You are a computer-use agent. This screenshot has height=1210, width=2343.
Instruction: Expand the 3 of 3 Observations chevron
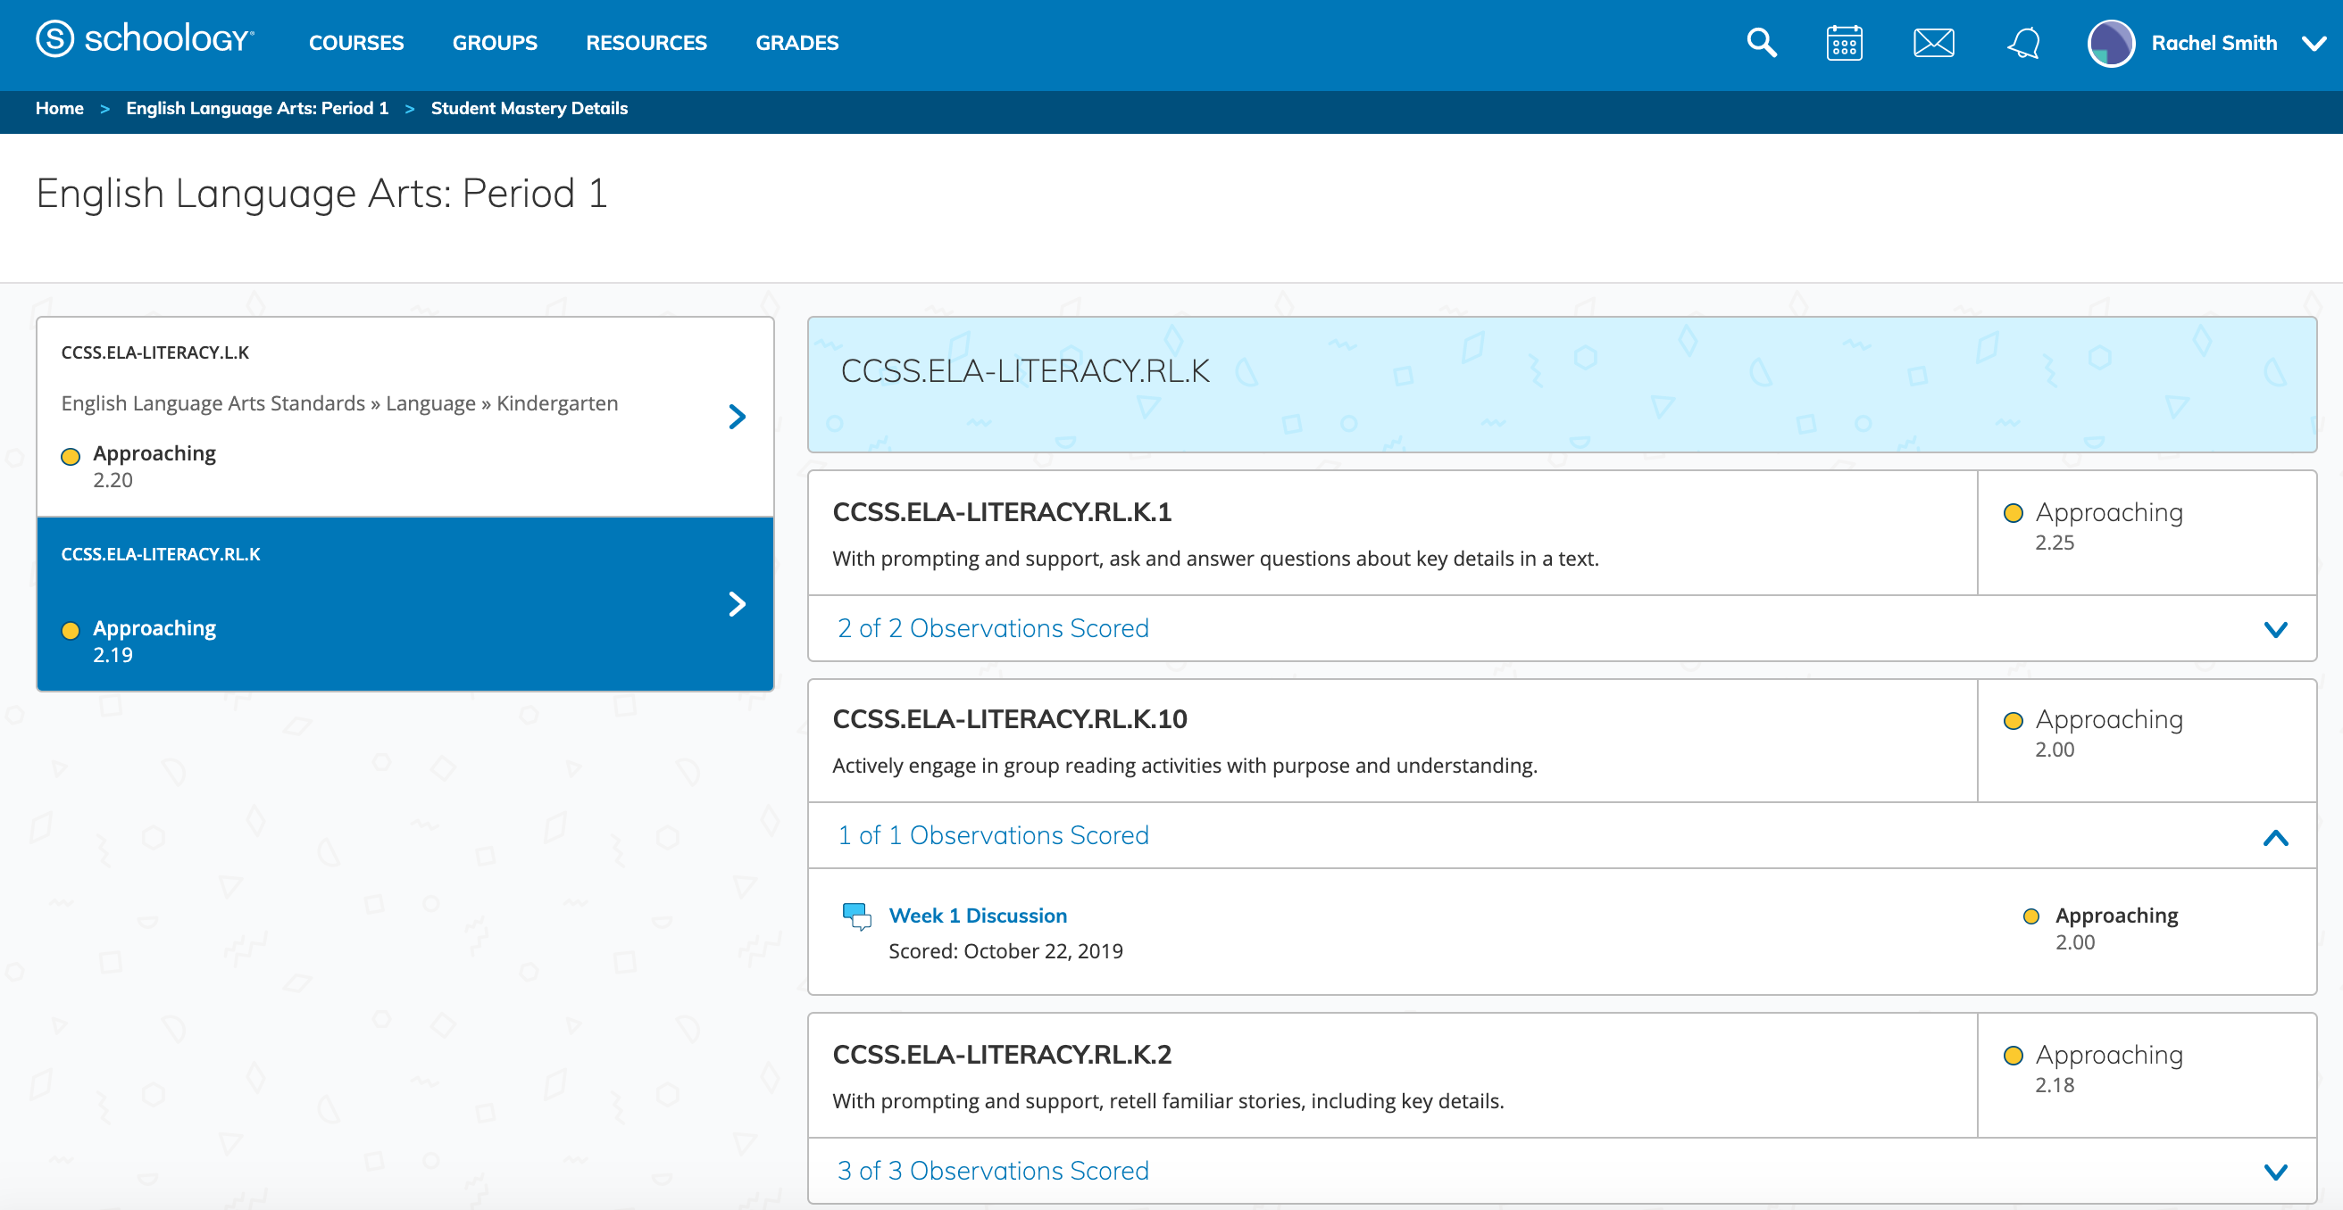tap(2275, 1172)
